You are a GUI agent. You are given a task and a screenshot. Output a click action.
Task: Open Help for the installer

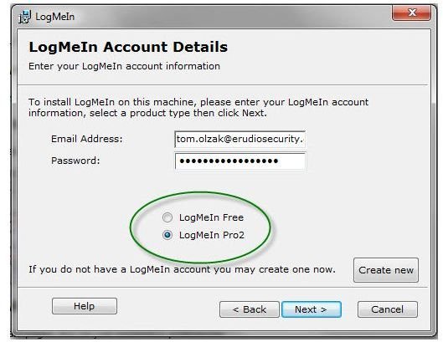click(x=85, y=306)
